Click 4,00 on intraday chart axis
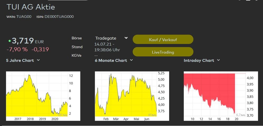263x126 pixels. coord(250,78)
